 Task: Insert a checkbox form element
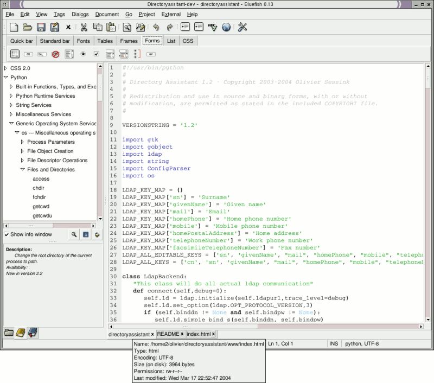click(x=95, y=54)
